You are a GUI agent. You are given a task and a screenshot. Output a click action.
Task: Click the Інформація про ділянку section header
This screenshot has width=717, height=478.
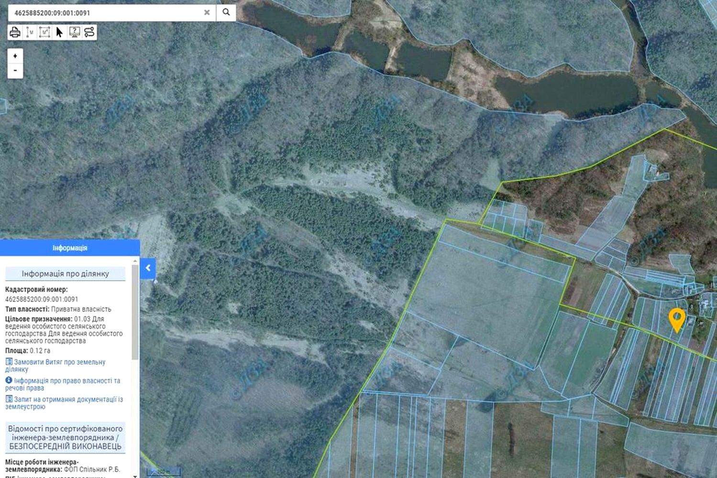click(66, 273)
